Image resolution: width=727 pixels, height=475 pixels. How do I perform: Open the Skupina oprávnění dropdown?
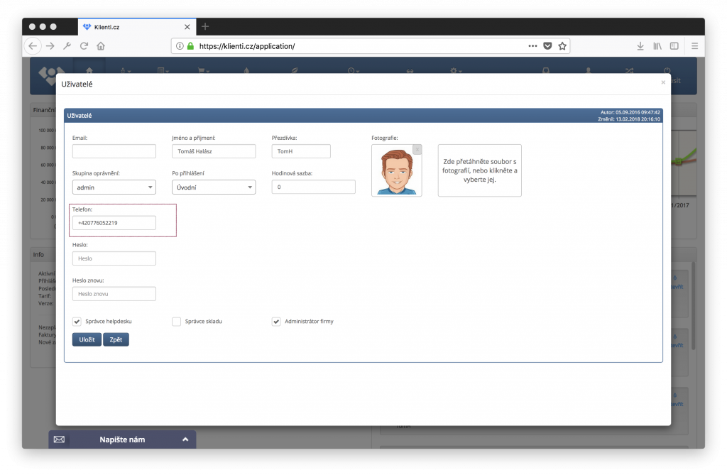[114, 187]
